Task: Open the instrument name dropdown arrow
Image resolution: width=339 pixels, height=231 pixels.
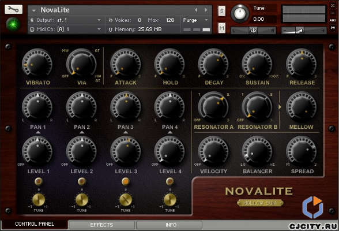Action: click(x=33, y=10)
